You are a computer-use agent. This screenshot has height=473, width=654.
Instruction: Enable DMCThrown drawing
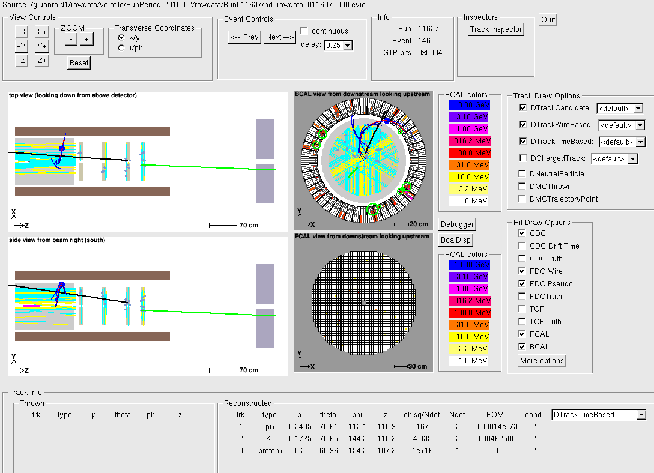522,186
